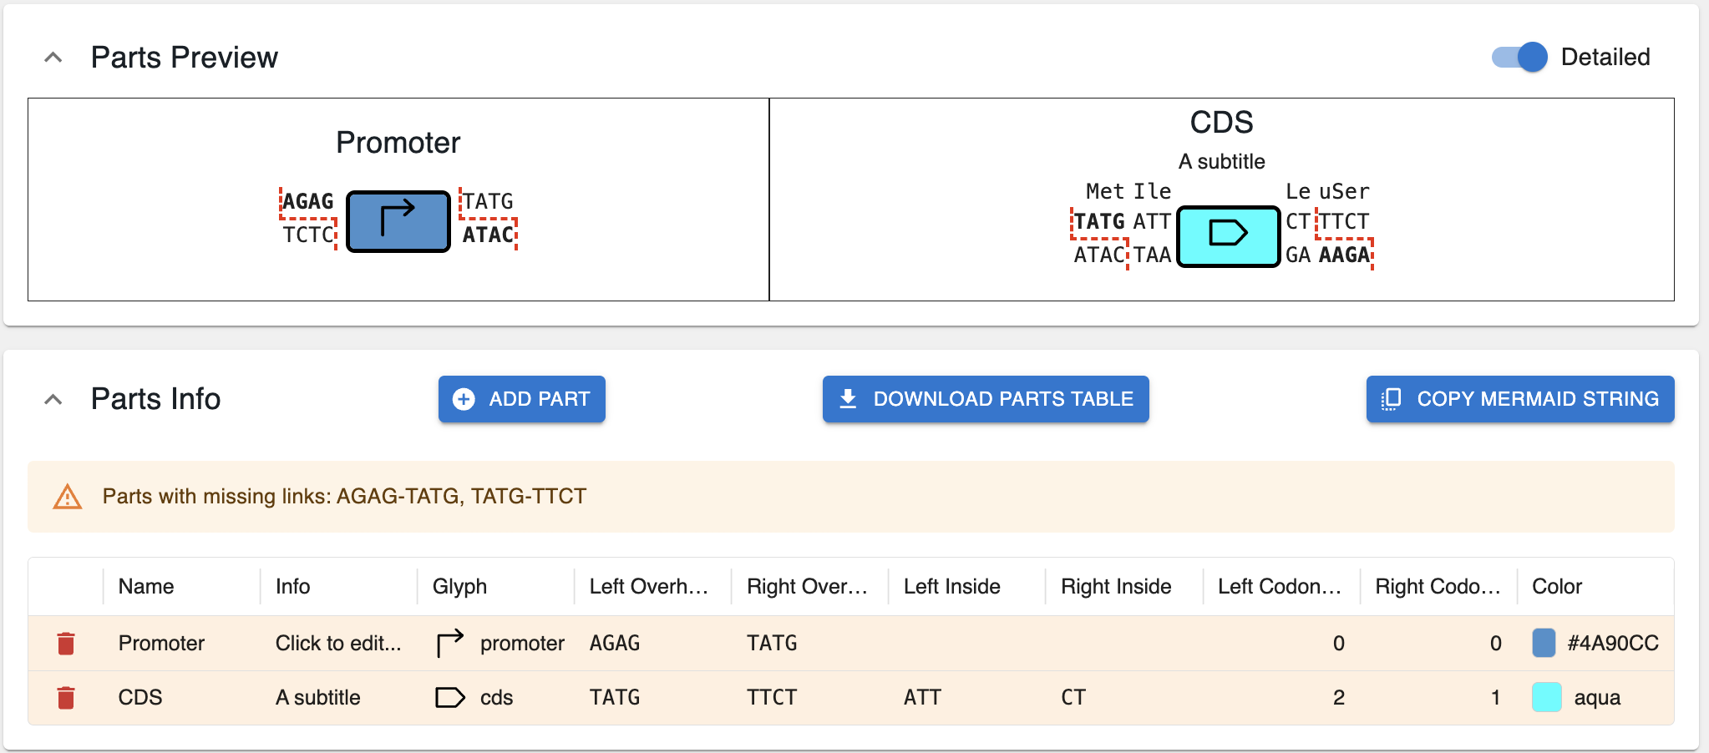Viewport: 1709px width, 753px height.
Task: Select the CDS glyph in the preview
Action: (x=1227, y=236)
